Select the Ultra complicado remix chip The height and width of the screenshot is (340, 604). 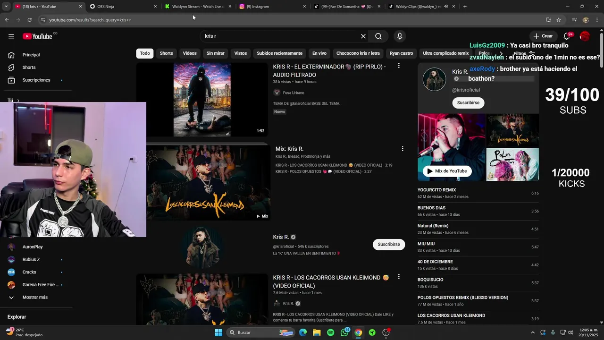(x=446, y=53)
